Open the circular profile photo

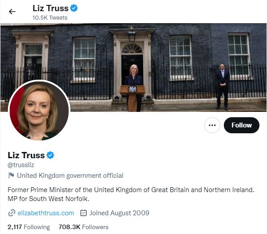(39, 111)
